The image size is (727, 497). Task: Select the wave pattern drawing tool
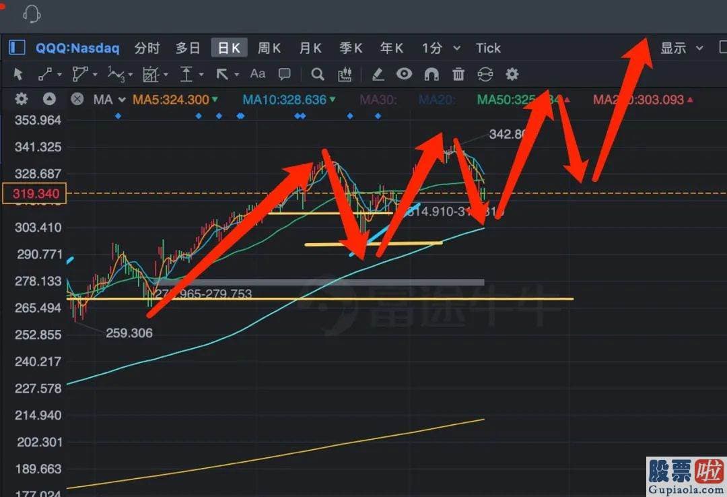116,74
